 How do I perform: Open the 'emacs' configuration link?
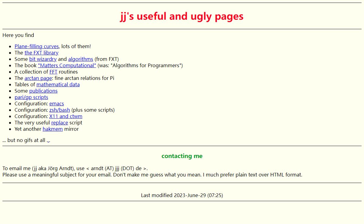57,104
